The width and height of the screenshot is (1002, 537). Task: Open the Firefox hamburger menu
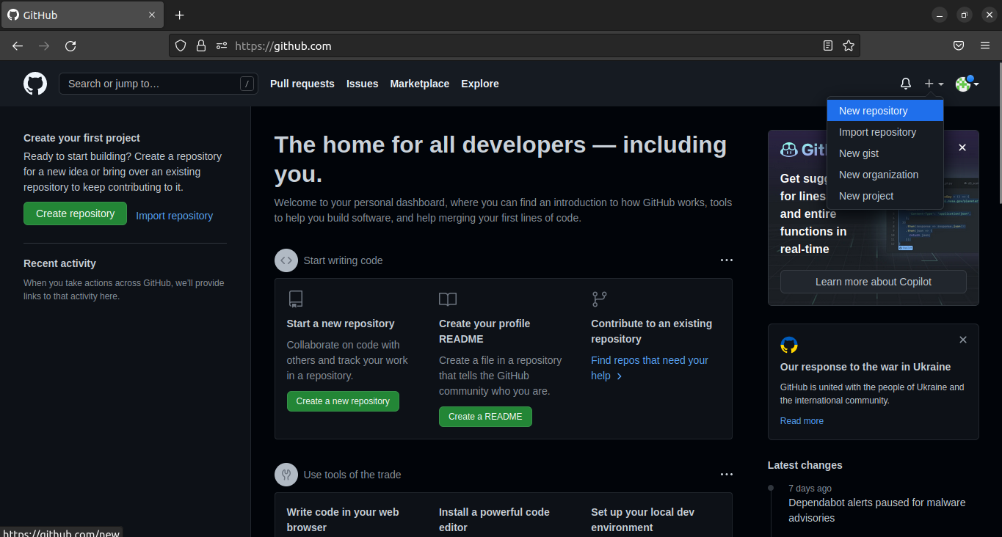[x=985, y=45]
